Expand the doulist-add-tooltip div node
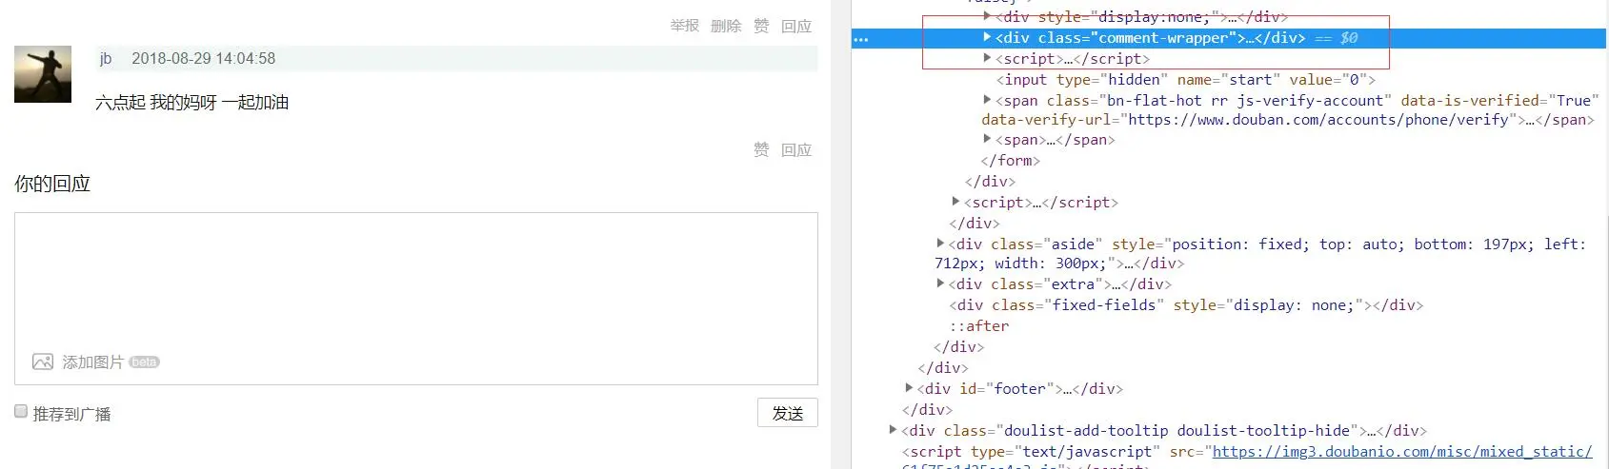The width and height of the screenshot is (1609, 469). [x=893, y=430]
